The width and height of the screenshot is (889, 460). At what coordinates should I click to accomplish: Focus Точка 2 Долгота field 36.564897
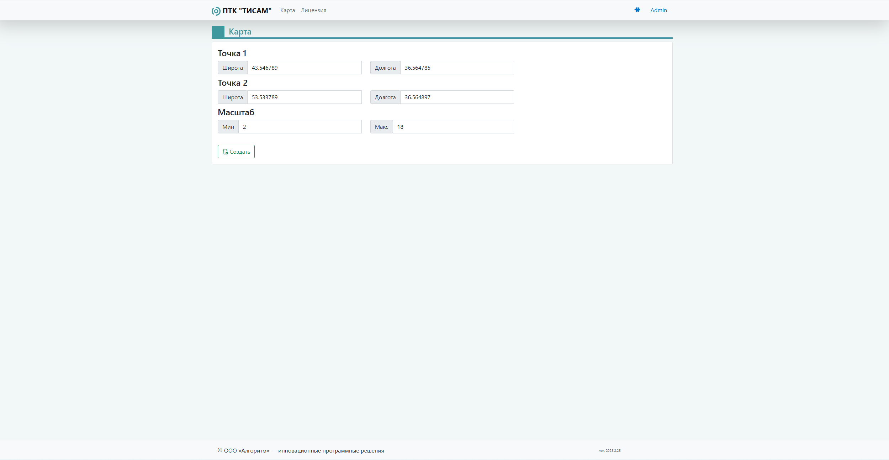457,97
